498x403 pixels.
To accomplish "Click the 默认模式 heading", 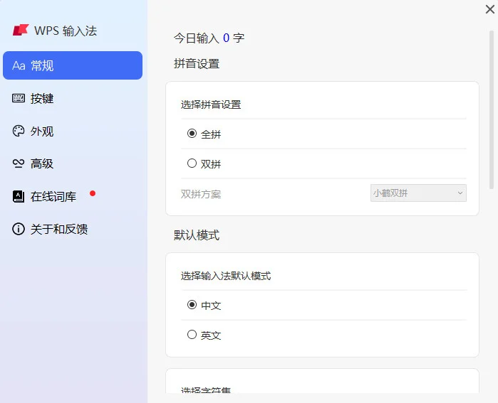I will 197,235.
